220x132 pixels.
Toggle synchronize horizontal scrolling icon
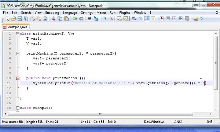click(126, 18)
